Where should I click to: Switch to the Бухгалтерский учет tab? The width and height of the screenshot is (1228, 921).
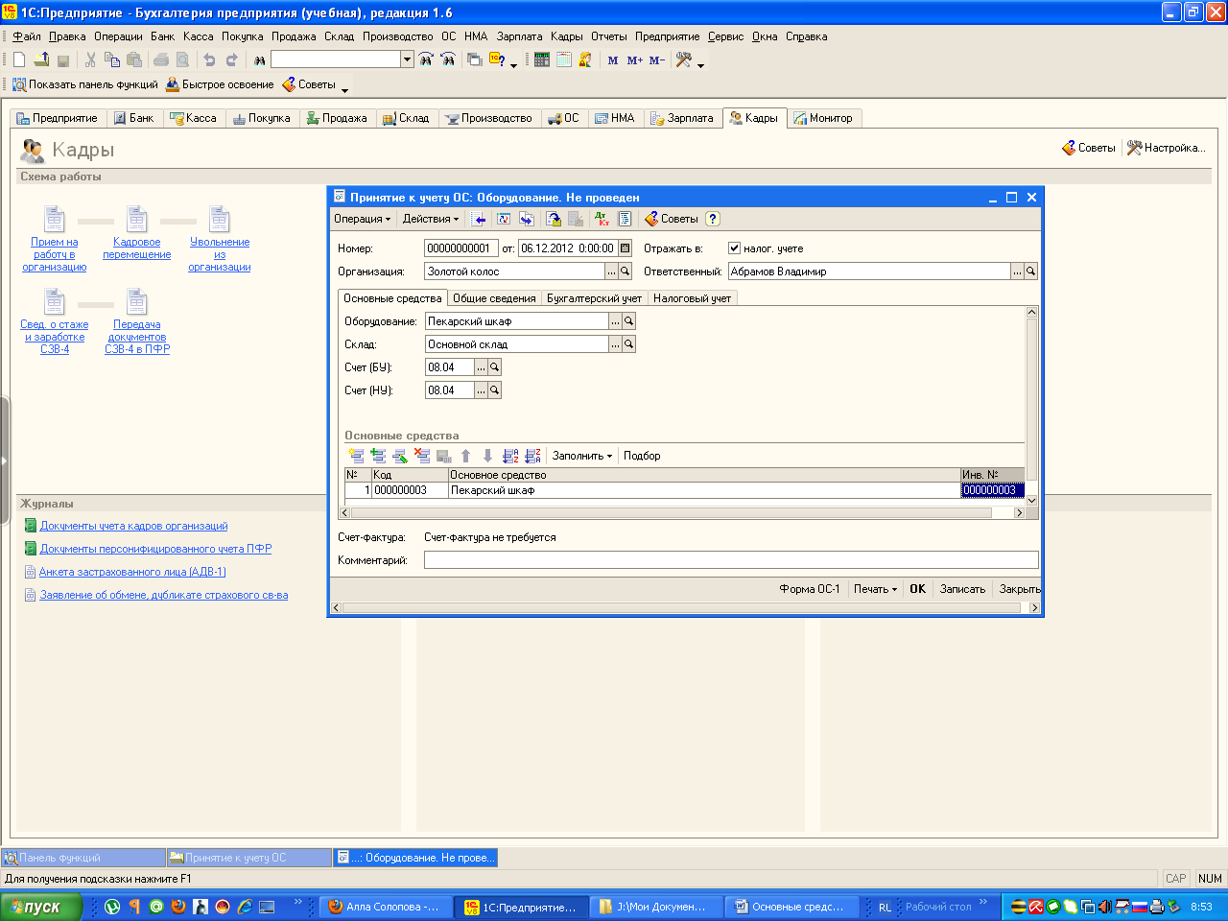pyautogui.click(x=594, y=298)
